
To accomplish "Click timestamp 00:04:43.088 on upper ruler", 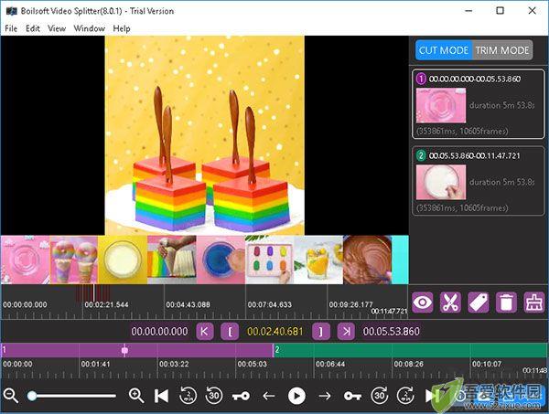I will click(188, 304).
